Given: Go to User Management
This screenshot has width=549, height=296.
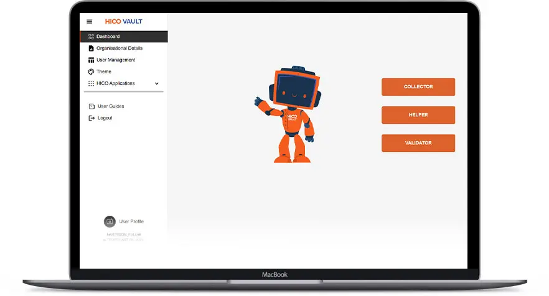Looking at the screenshot, I should 116,60.
